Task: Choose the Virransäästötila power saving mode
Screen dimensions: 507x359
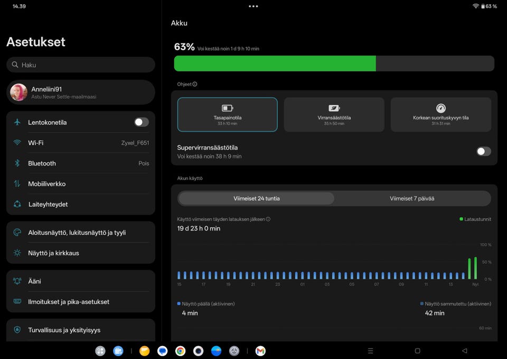Action: pos(334,114)
